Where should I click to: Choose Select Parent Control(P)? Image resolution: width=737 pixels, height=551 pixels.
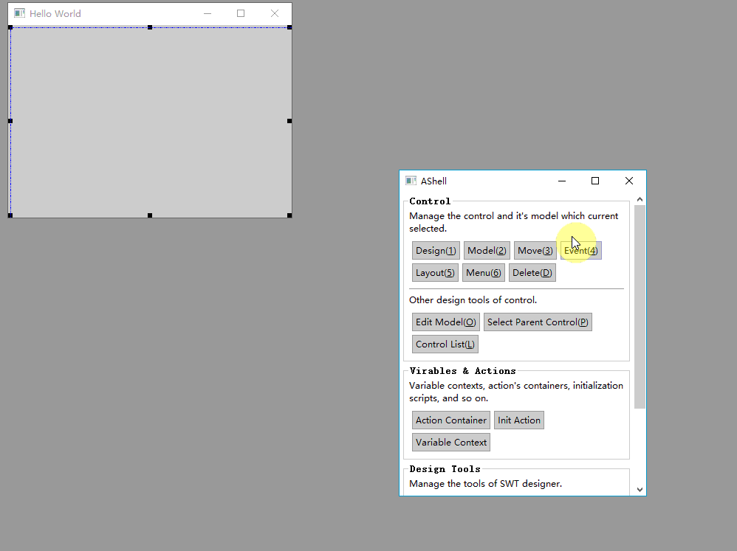tap(538, 322)
